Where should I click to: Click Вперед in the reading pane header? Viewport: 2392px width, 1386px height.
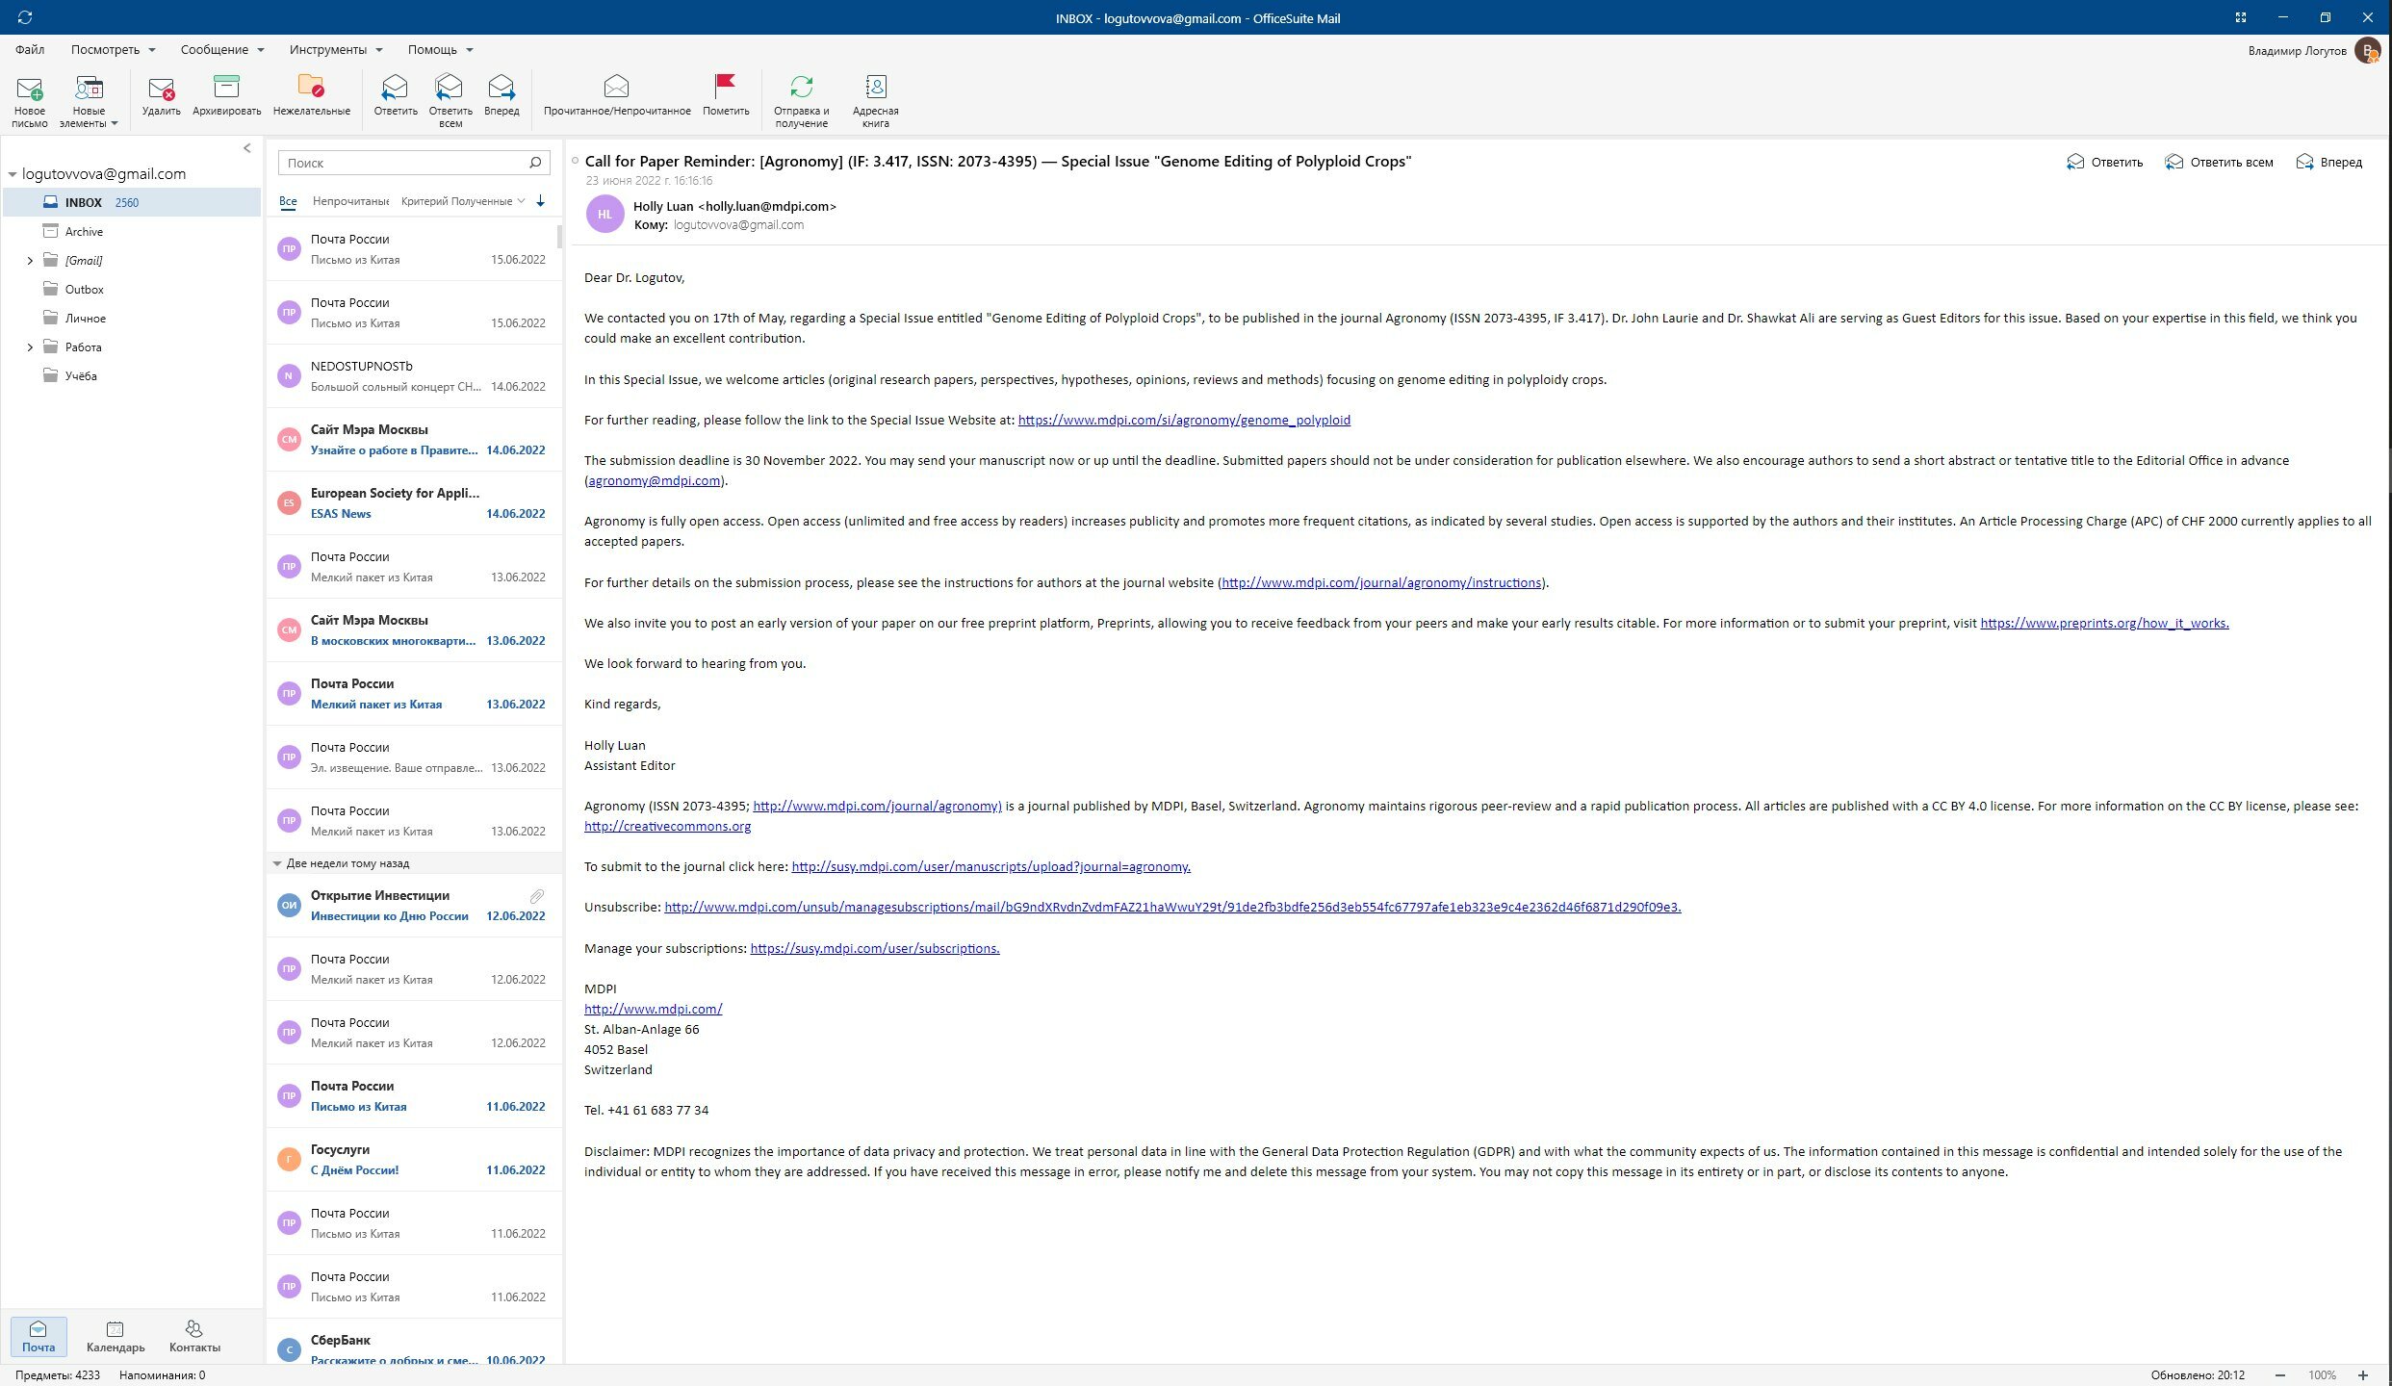2328,163
